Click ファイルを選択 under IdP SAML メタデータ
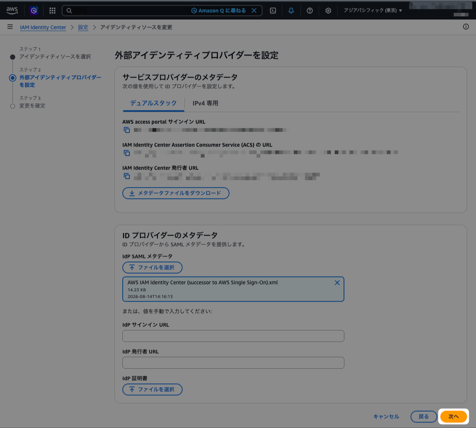This screenshot has width=476, height=428. pyautogui.click(x=152, y=267)
